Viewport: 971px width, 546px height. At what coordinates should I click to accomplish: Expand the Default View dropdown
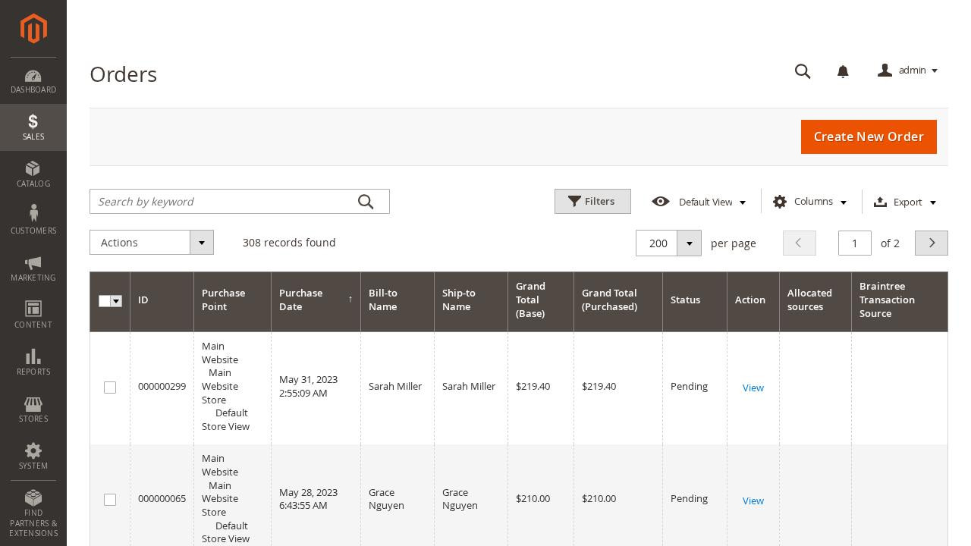point(699,202)
